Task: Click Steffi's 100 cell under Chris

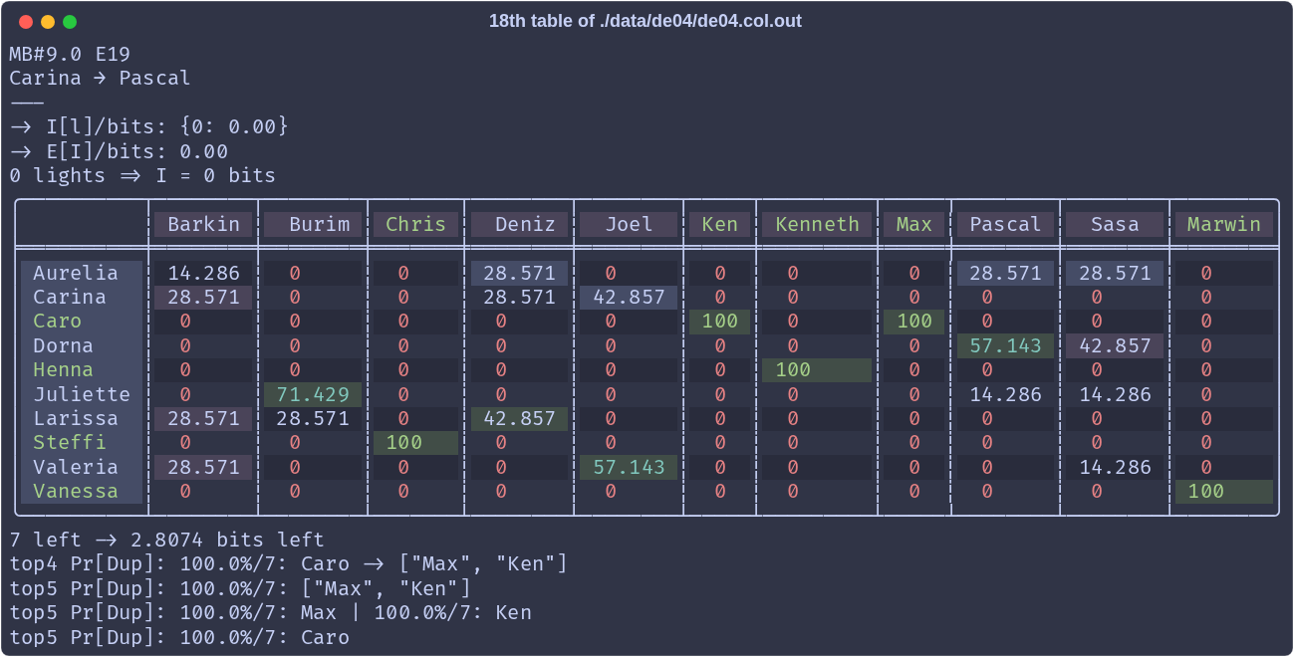Action: tap(416, 442)
